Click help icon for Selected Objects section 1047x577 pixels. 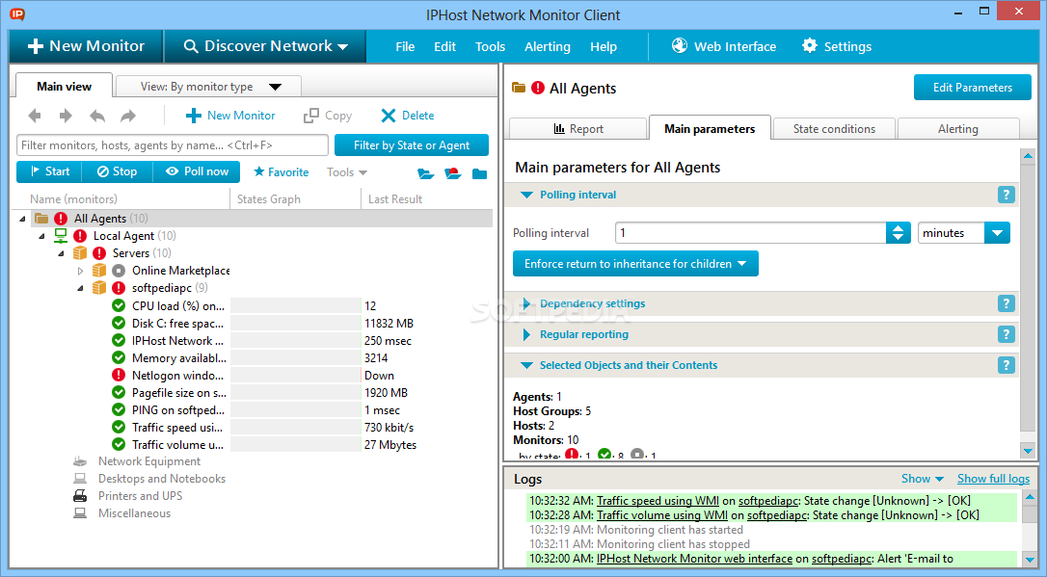[x=1007, y=365]
